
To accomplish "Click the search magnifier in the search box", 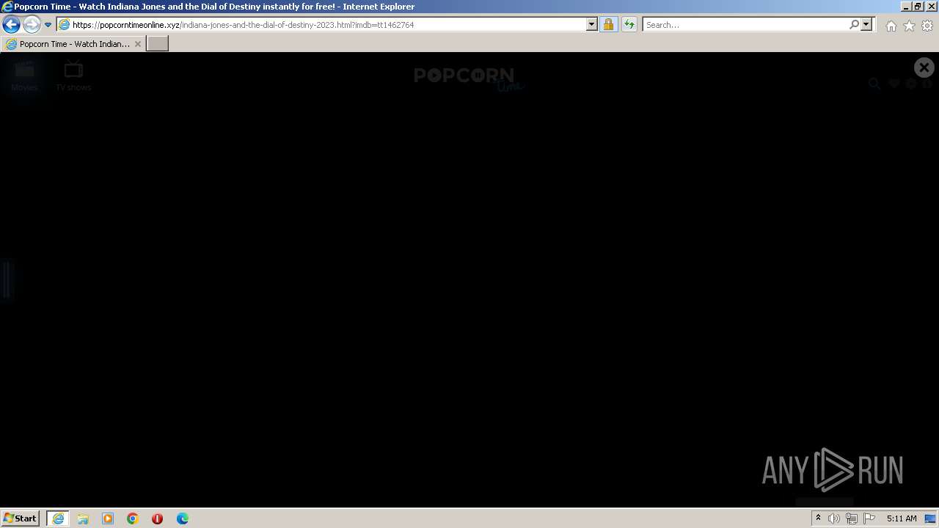I will [x=854, y=24].
